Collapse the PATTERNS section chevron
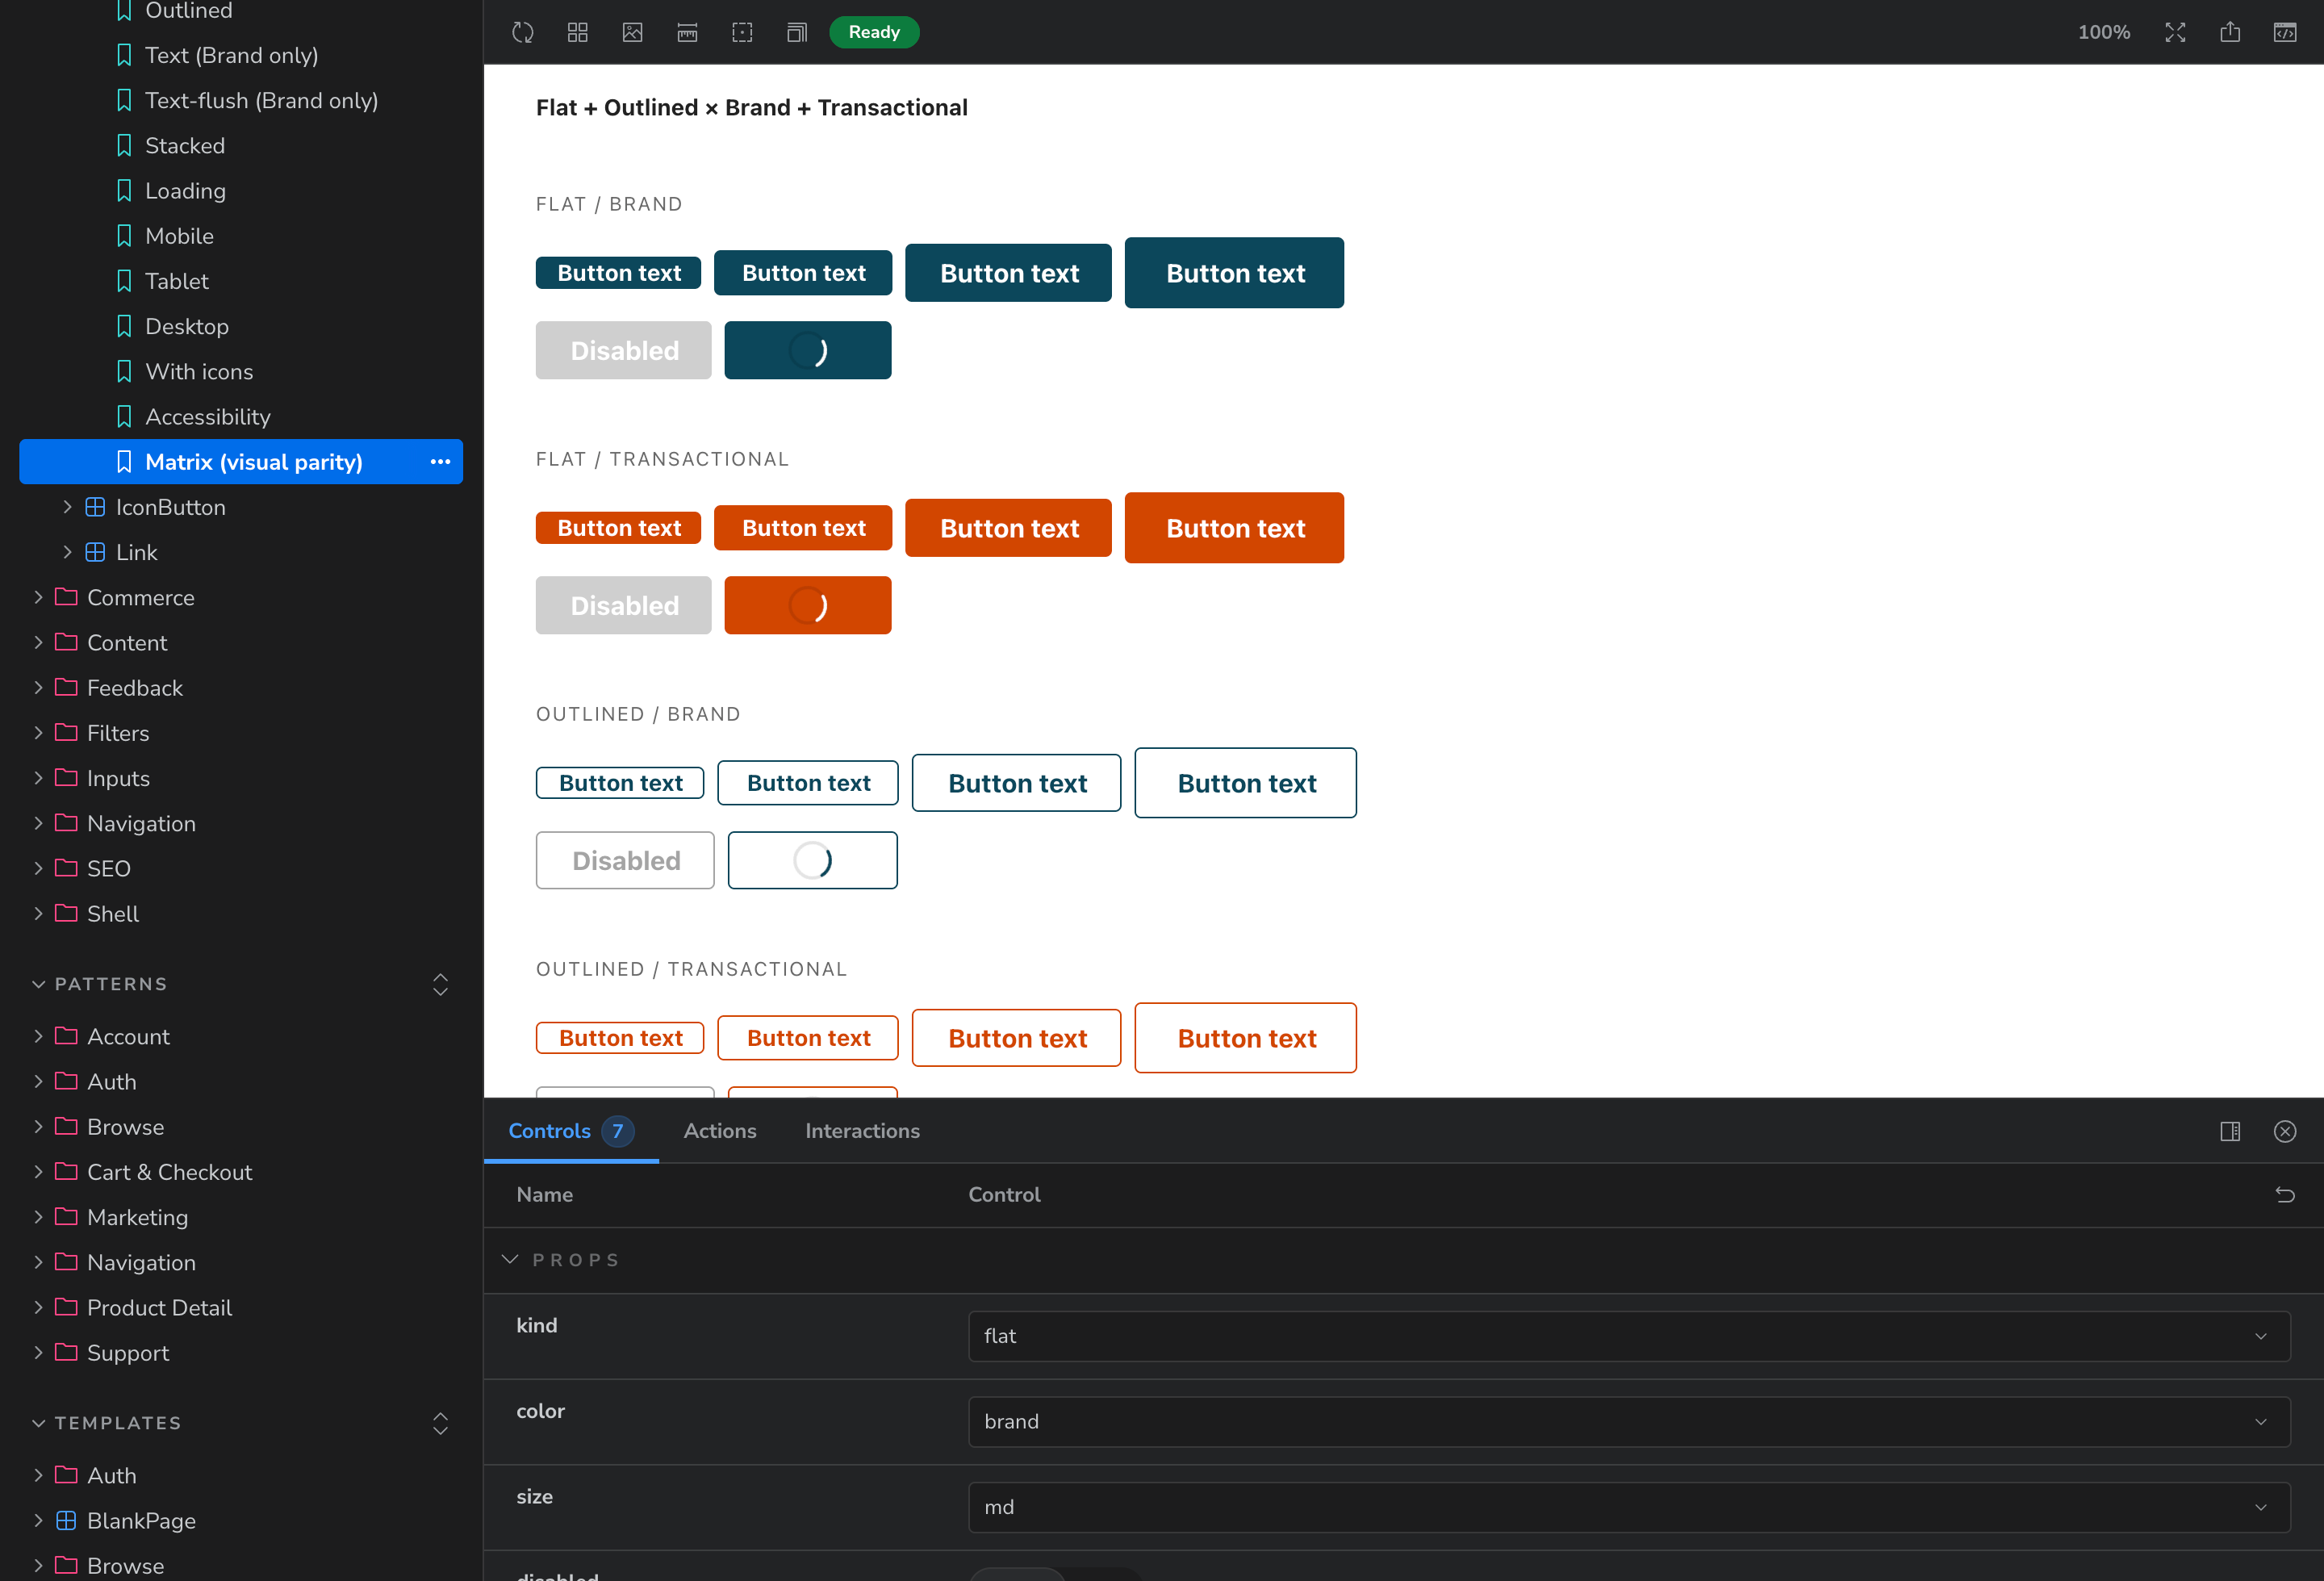Screen dimensions: 2324x1581 point(38,984)
